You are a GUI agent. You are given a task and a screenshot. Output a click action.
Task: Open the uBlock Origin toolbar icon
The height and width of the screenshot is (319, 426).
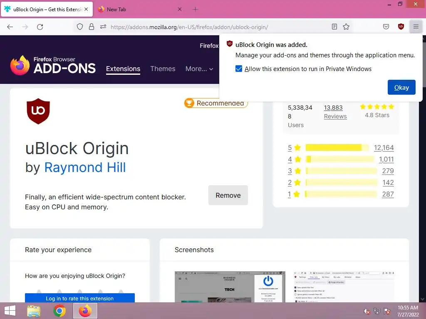coord(401,27)
